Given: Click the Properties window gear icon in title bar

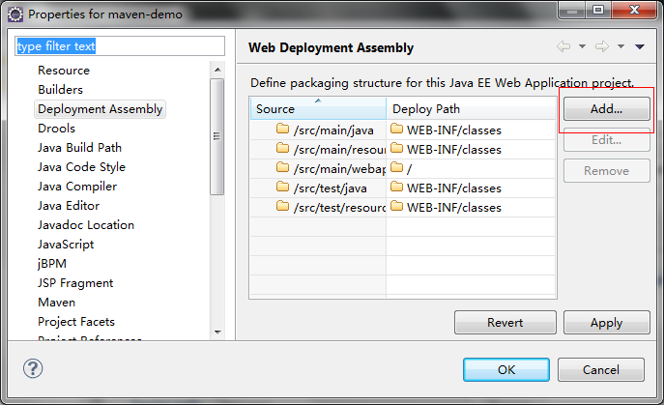Looking at the screenshot, I should (15, 14).
